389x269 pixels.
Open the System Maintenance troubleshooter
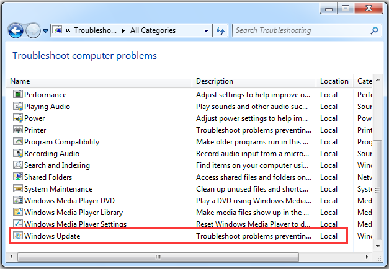pyautogui.click(x=58, y=189)
